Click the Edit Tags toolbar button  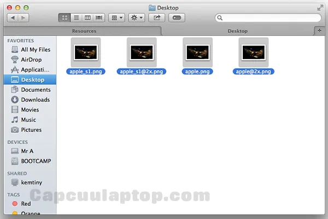coord(177,18)
